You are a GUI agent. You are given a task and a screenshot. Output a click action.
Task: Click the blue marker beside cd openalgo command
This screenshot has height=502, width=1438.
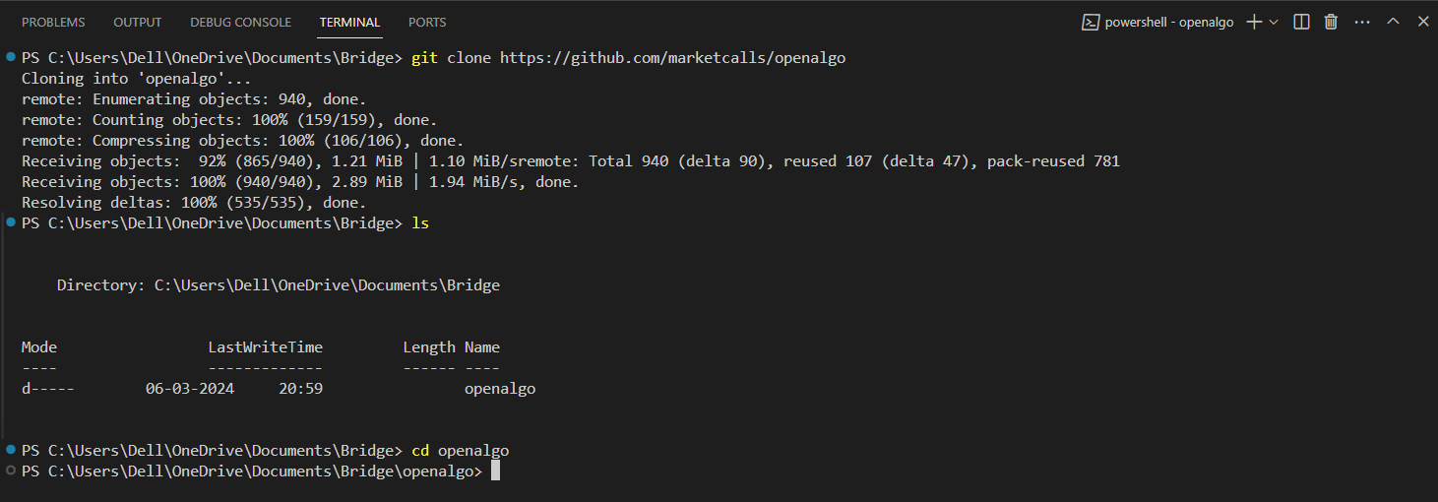10,450
